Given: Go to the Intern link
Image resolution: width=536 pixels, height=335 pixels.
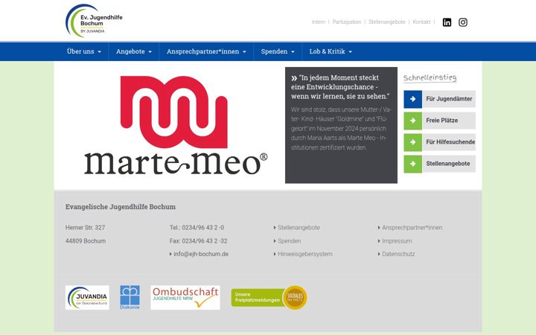Looking at the screenshot, I should coord(319,22).
